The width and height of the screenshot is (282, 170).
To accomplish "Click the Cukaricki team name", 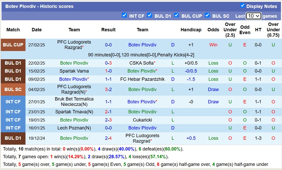I will (x=142, y=120).
